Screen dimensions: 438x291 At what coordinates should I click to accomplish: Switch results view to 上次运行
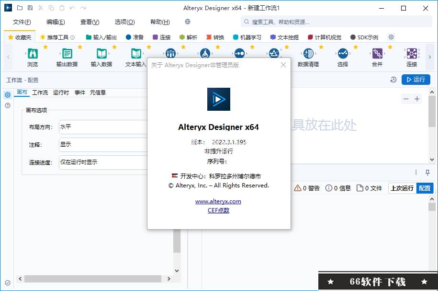click(402, 188)
